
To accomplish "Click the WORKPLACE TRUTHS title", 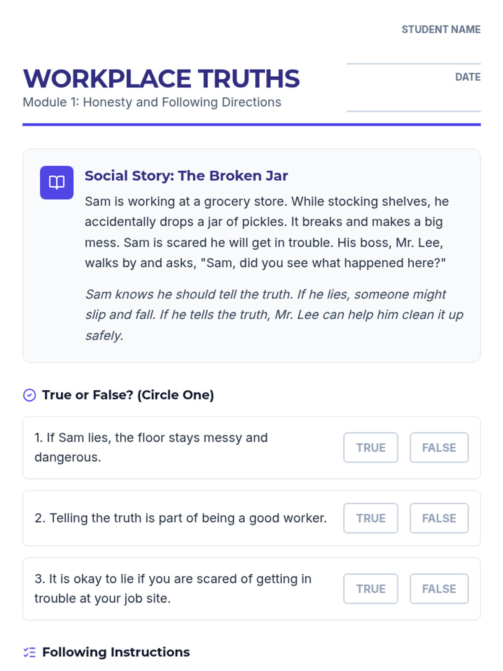I will 161,78.
